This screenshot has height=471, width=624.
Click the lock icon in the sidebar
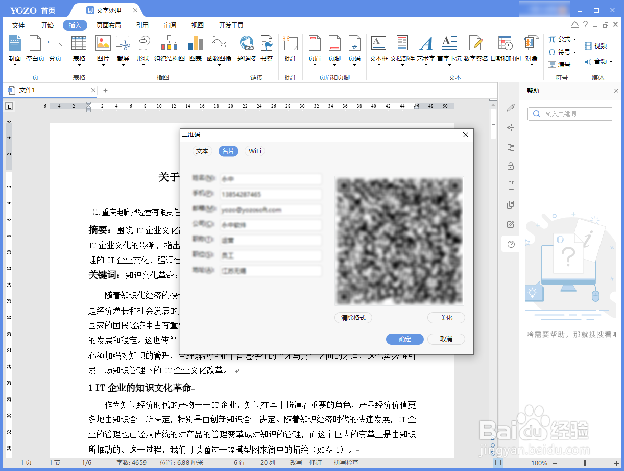pyautogui.click(x=511, y=166)
